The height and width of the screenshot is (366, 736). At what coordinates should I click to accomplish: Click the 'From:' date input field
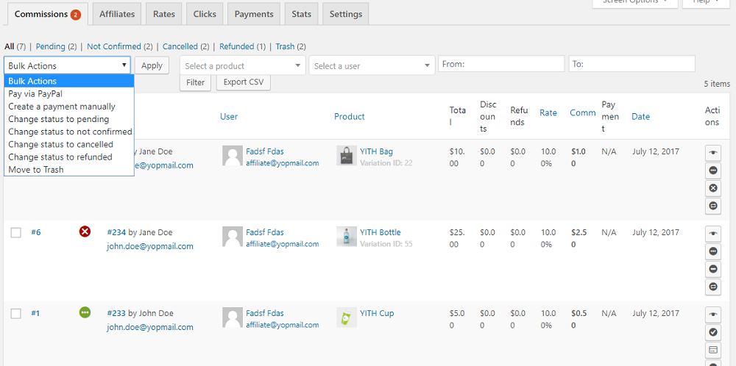click(x=500, y=64)
